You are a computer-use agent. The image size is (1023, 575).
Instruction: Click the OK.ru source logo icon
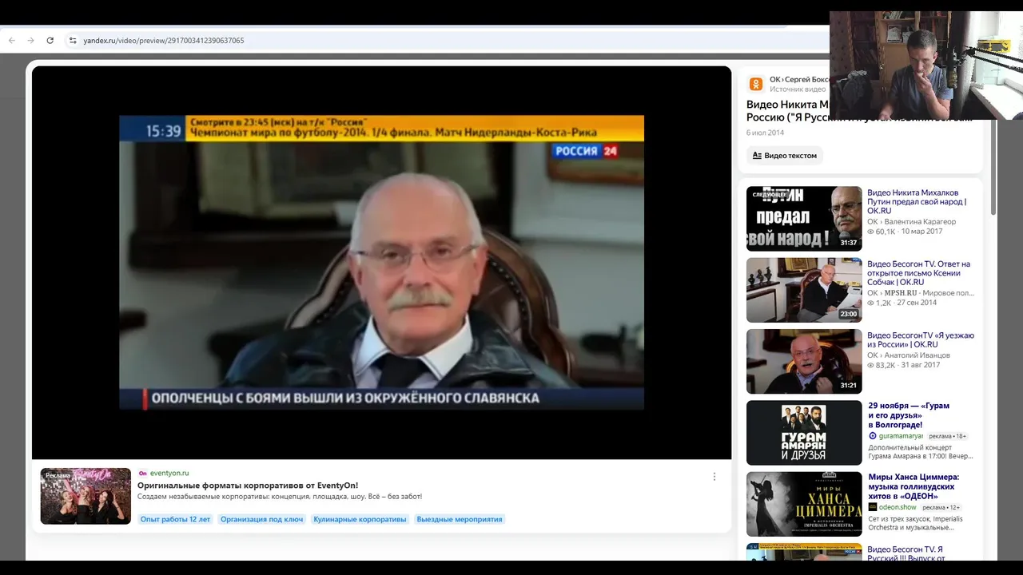(756, 84)
